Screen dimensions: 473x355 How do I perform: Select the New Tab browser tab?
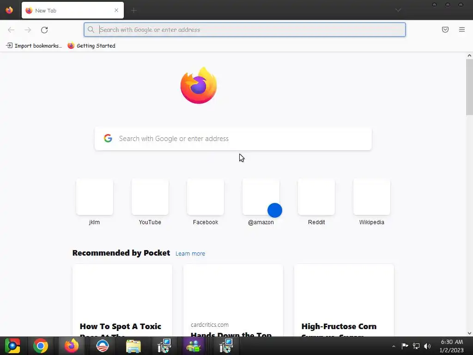(73, 10)
